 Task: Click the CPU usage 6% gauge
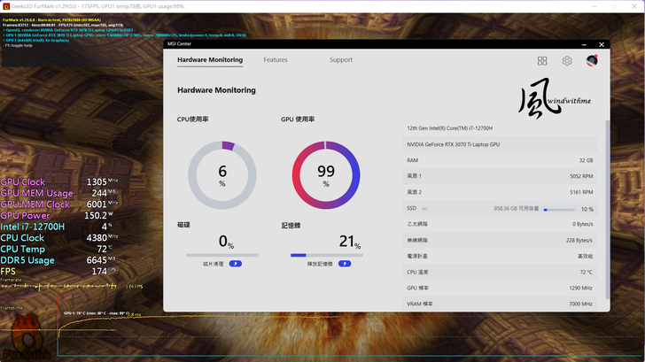[x=222, y=175]
